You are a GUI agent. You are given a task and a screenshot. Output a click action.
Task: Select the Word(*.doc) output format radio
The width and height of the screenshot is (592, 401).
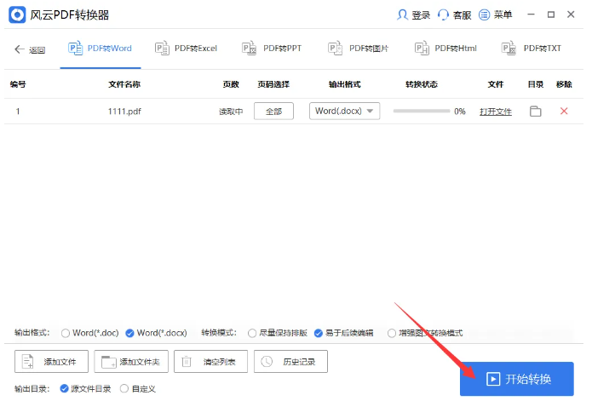pos(66,333)
